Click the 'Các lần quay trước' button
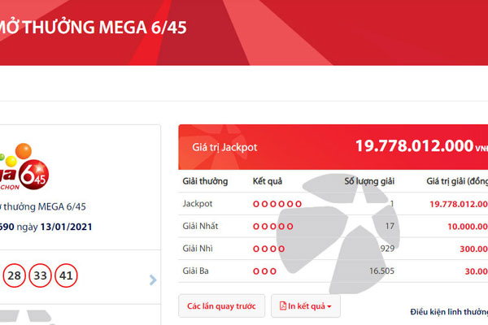This screenshot has width=488, height=325. [x=221, y=306]
